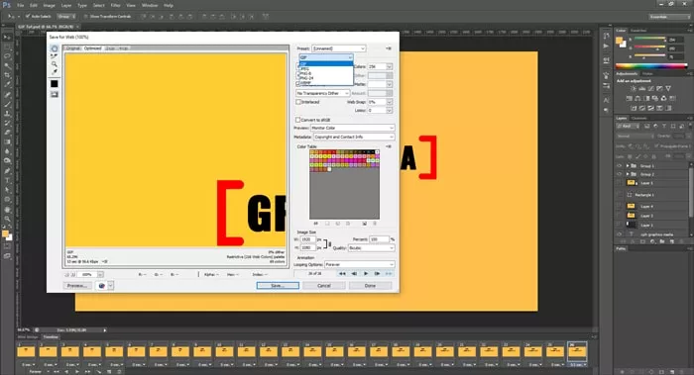Image resolution: width=694 pixels, height=375 pixels.
Task: Click the Save... button
Action: pyautogui.click(x=278, y=286)
